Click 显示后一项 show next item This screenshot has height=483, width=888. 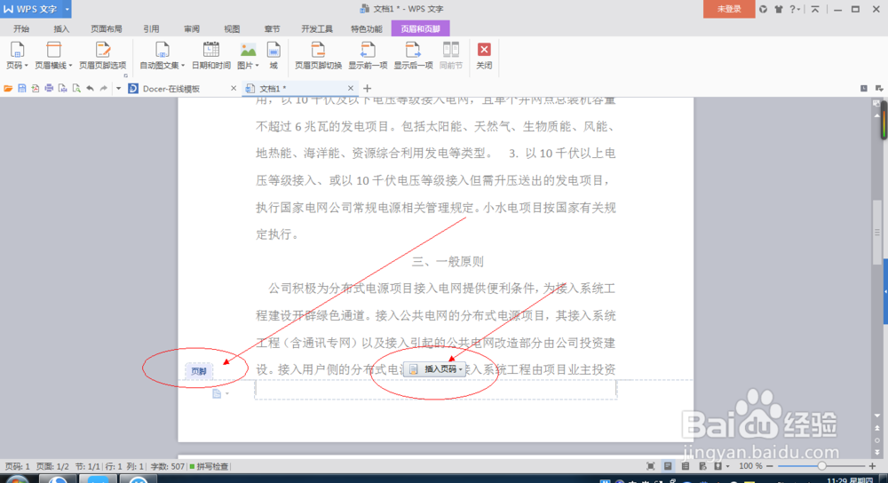point(414,55)
